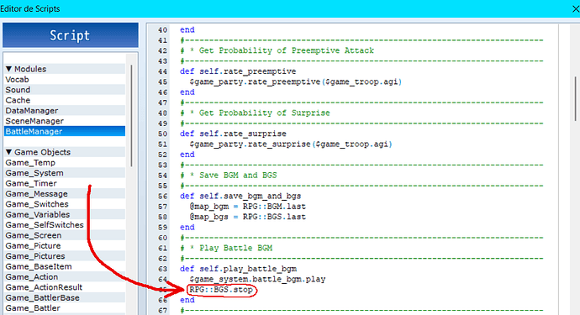Screen dimensions: 580x315
Task: Click the line '@map_bgs = RPG::BGS.last'
Action: point(248,217)
